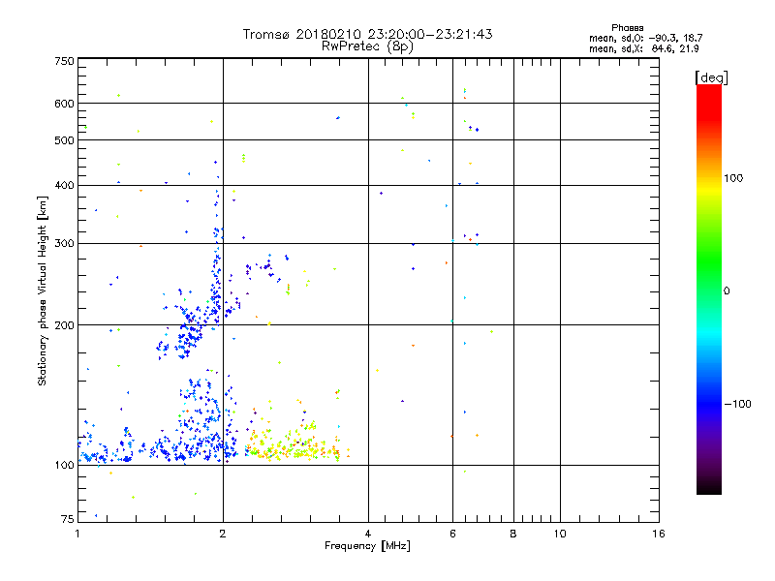775x581 pixels.
Task: Click the '[deg]' colorbar unit label
Action: coord(711,77)
